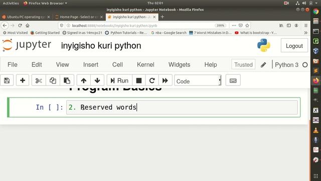The width and height of the screenshot is (321, 181).
Task: Interrupt the kernel with stop icon
Action: tap(138, 80)
